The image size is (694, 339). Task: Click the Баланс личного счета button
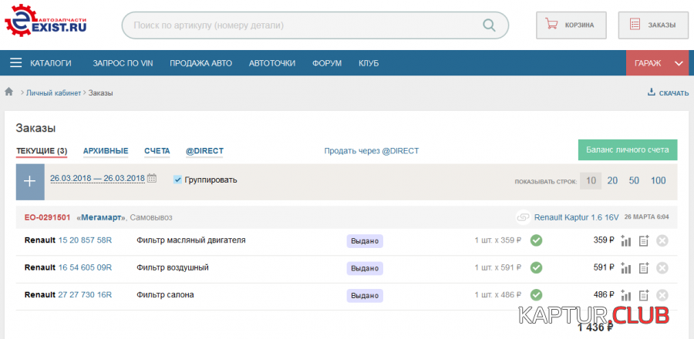(x=627, y=149)
